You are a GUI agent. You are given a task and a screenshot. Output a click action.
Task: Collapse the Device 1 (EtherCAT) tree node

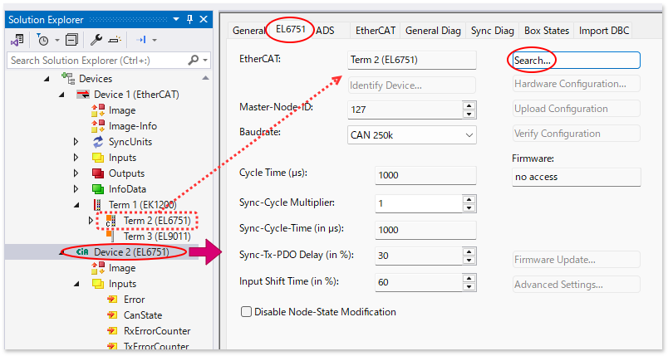click(61, 95)
